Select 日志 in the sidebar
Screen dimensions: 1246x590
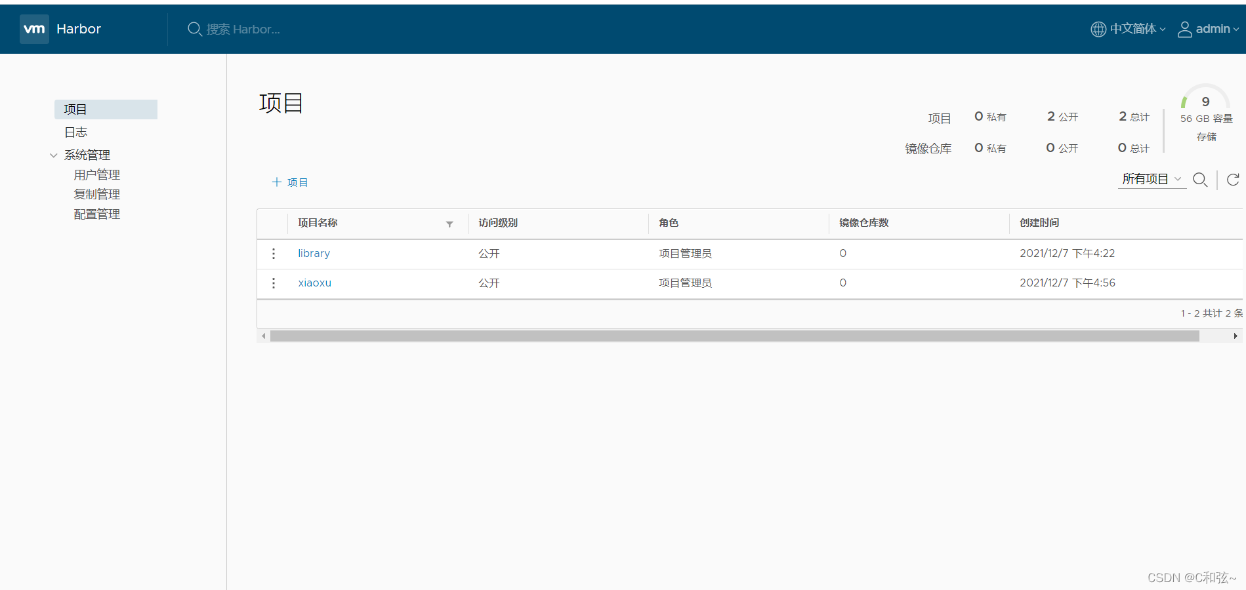[75, 132]
